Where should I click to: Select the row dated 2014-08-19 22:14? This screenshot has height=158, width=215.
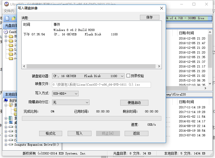coord(192,126)
